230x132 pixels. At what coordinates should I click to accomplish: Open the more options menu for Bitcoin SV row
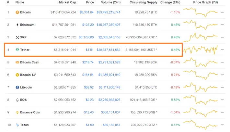coord(222,75)
